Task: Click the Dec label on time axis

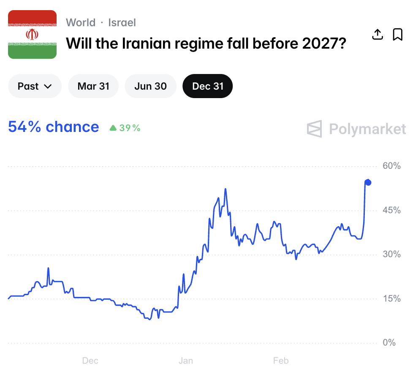Action: point(90,361)
